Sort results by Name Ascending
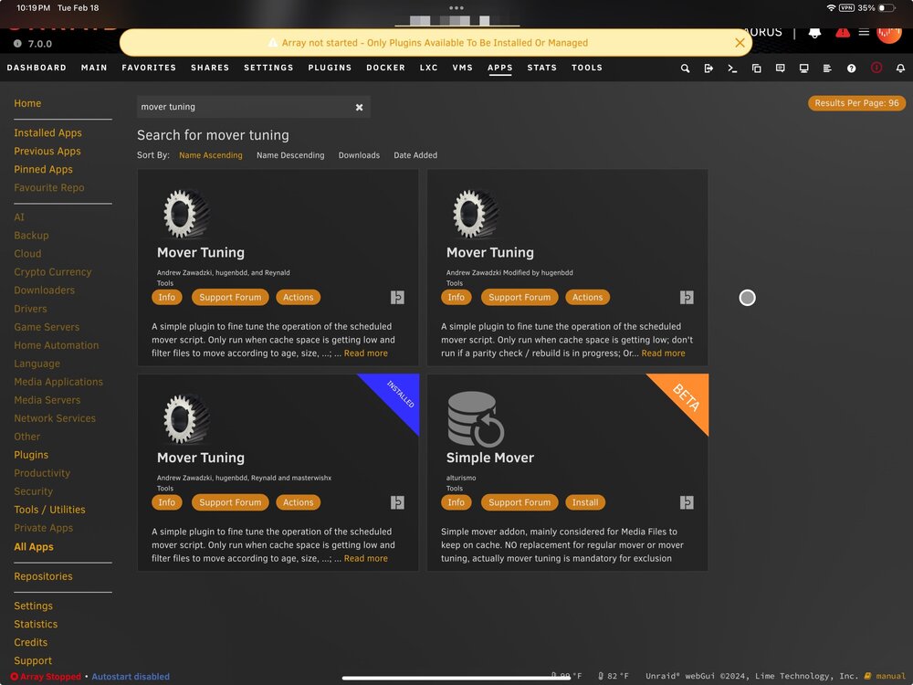 tap(210, 155)
